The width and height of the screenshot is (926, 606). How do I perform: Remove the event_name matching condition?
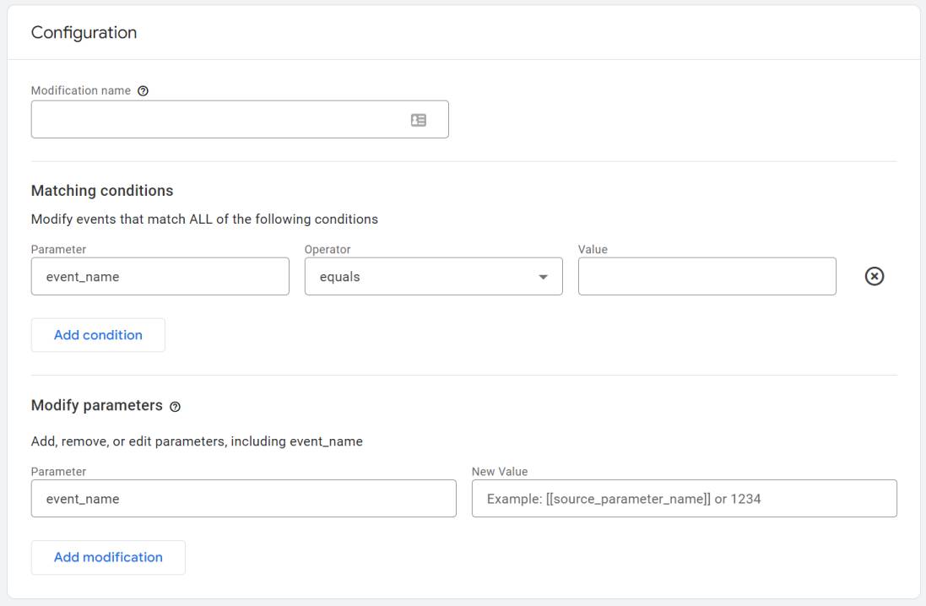(874, 276)
